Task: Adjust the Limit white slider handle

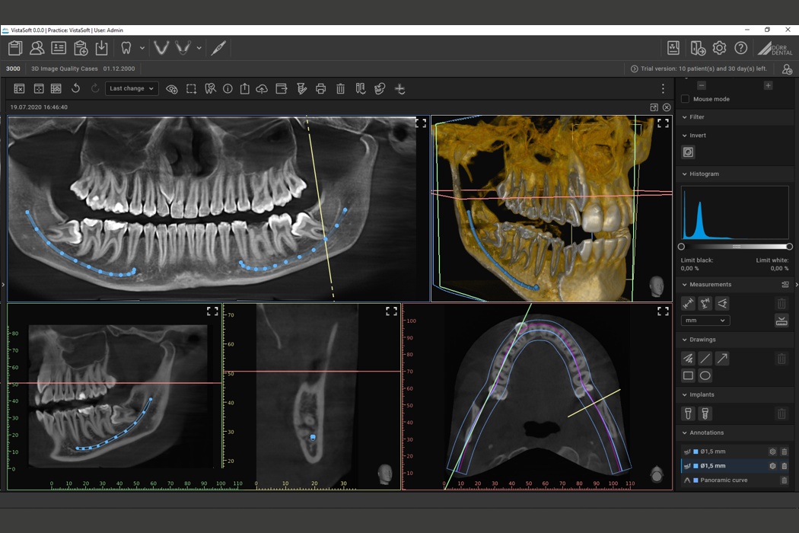Action: 789,247
